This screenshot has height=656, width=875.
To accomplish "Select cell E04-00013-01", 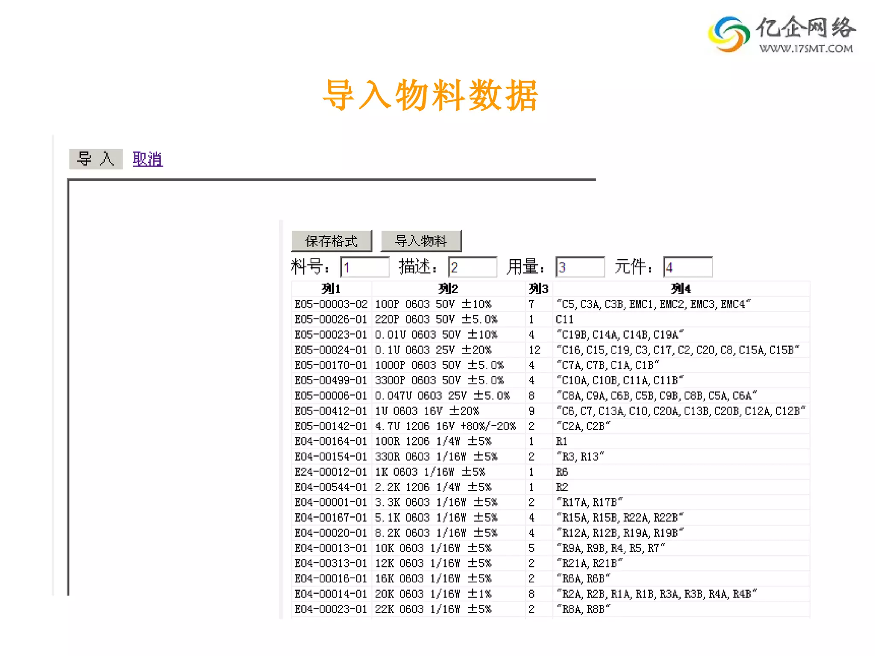I will (x=332, y=548).
